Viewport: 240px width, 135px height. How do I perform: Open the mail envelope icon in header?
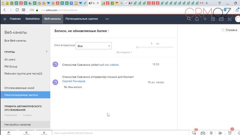pyautogui.click(x=221, y=19)
